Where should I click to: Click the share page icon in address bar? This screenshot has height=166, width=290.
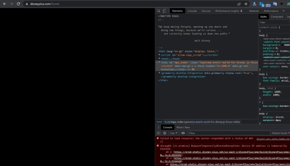[239, 4]
